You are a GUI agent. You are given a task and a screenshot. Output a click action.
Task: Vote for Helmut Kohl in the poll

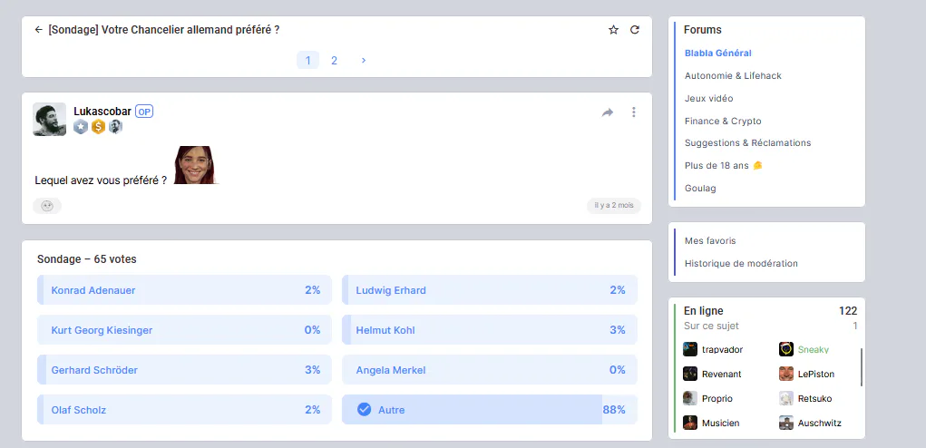click(490, 330)
